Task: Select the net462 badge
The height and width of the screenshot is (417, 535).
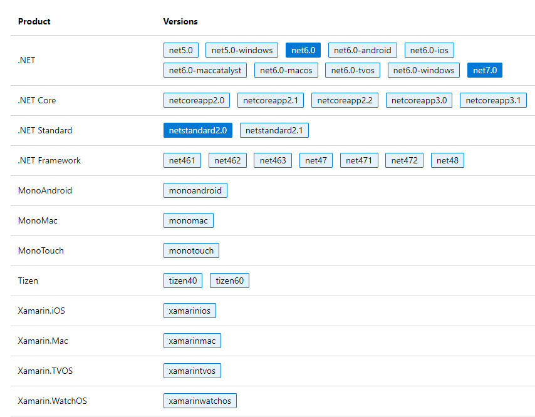Action: (227, 160)
